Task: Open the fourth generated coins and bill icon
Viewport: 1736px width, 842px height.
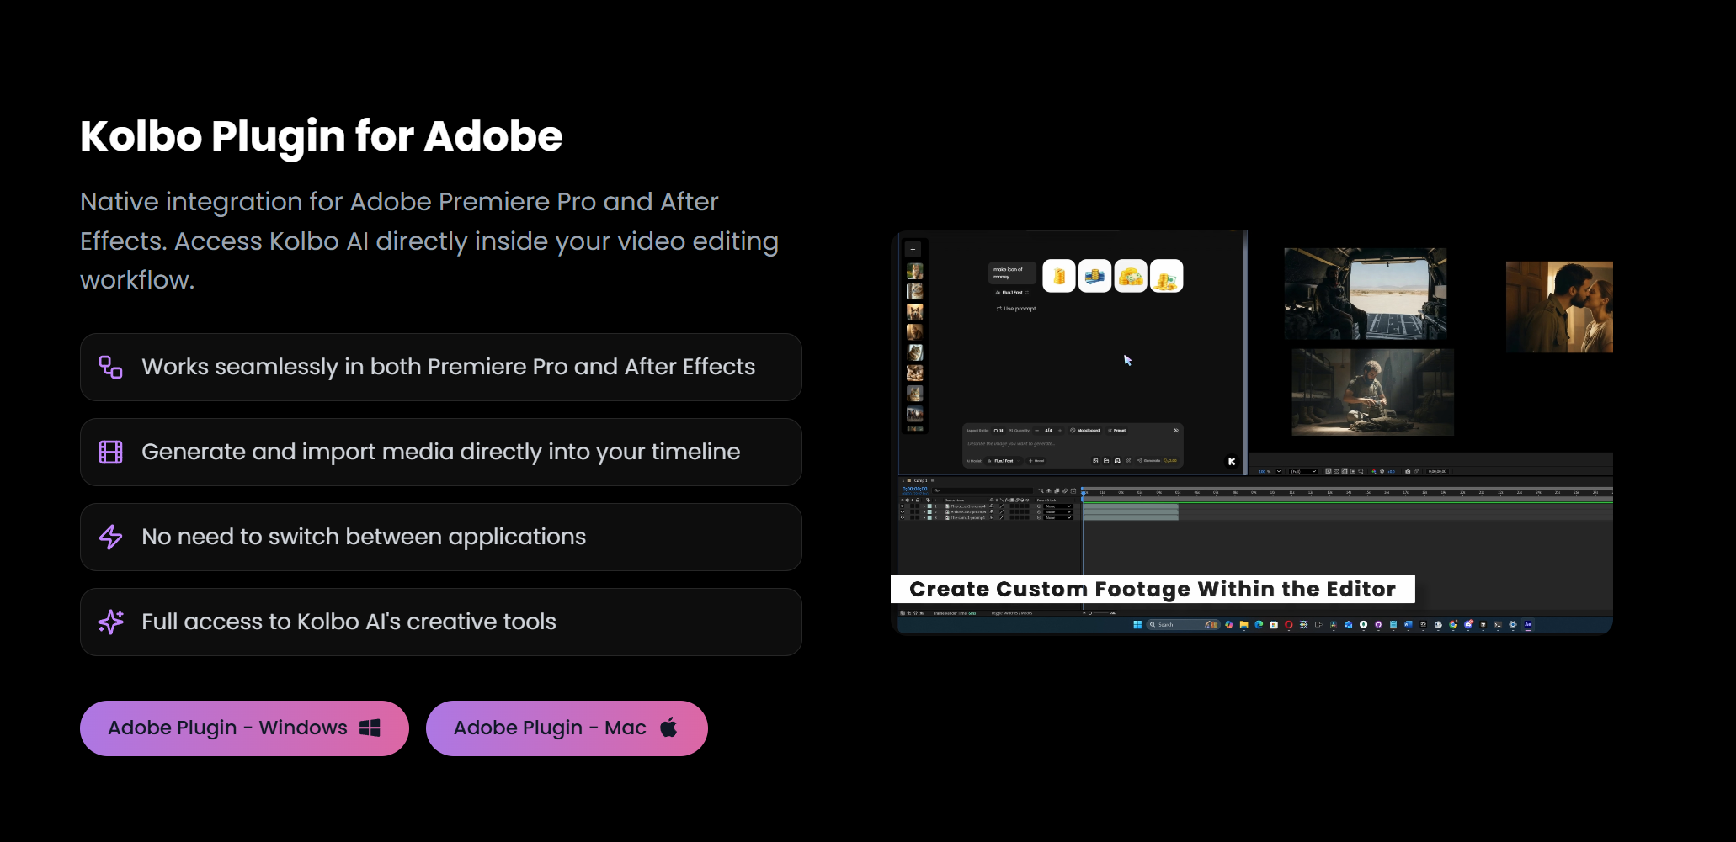Action: coord(1167,276)
